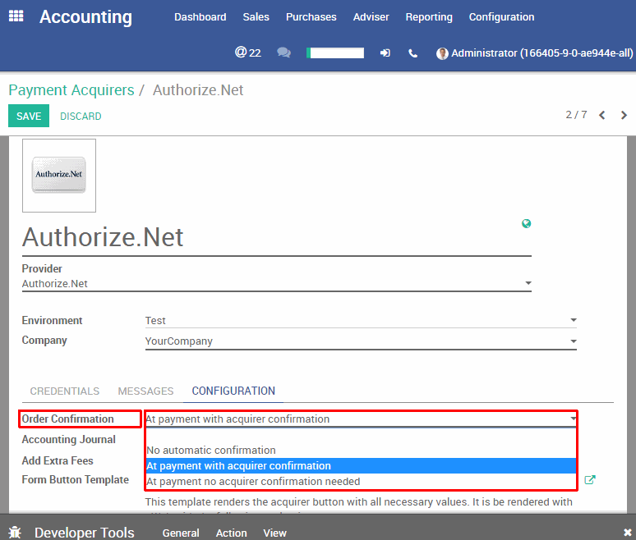Image resolution: width=636 pixels, height=540 pixels.
Task: Choose At payment with acquirer confirmation option
Action: [361, 466]
